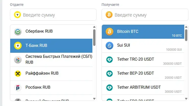Click the Получаете amount input field
Screen dimensions: 195x106
[x=145, y=15]
